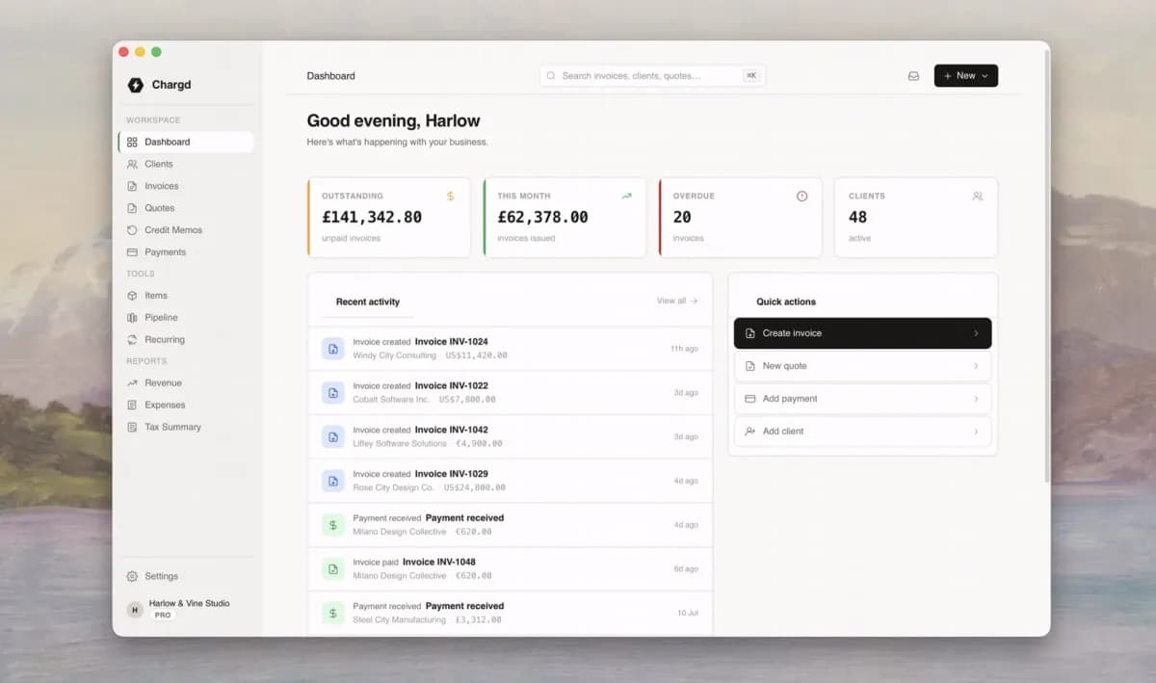Click the 10 Jul timestamp
The image size is (1156, 683).
(x=688, y=614)
